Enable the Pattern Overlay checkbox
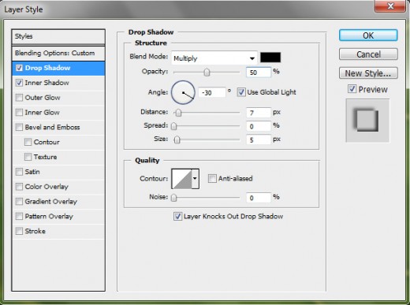 pos(19,217)
